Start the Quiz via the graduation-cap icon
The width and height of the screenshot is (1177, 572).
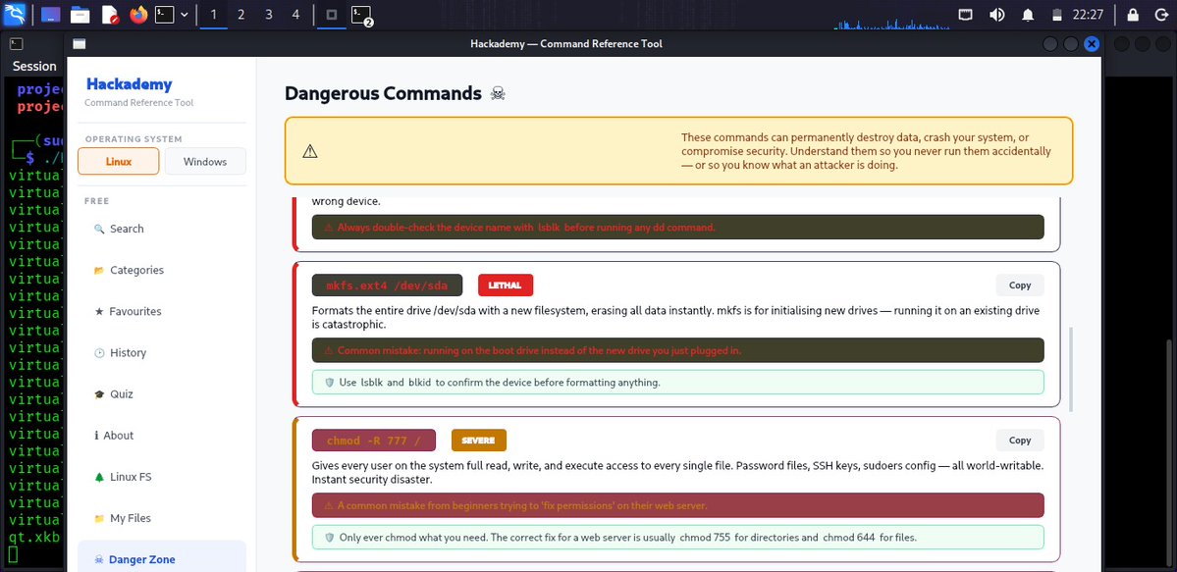[98, 393]
